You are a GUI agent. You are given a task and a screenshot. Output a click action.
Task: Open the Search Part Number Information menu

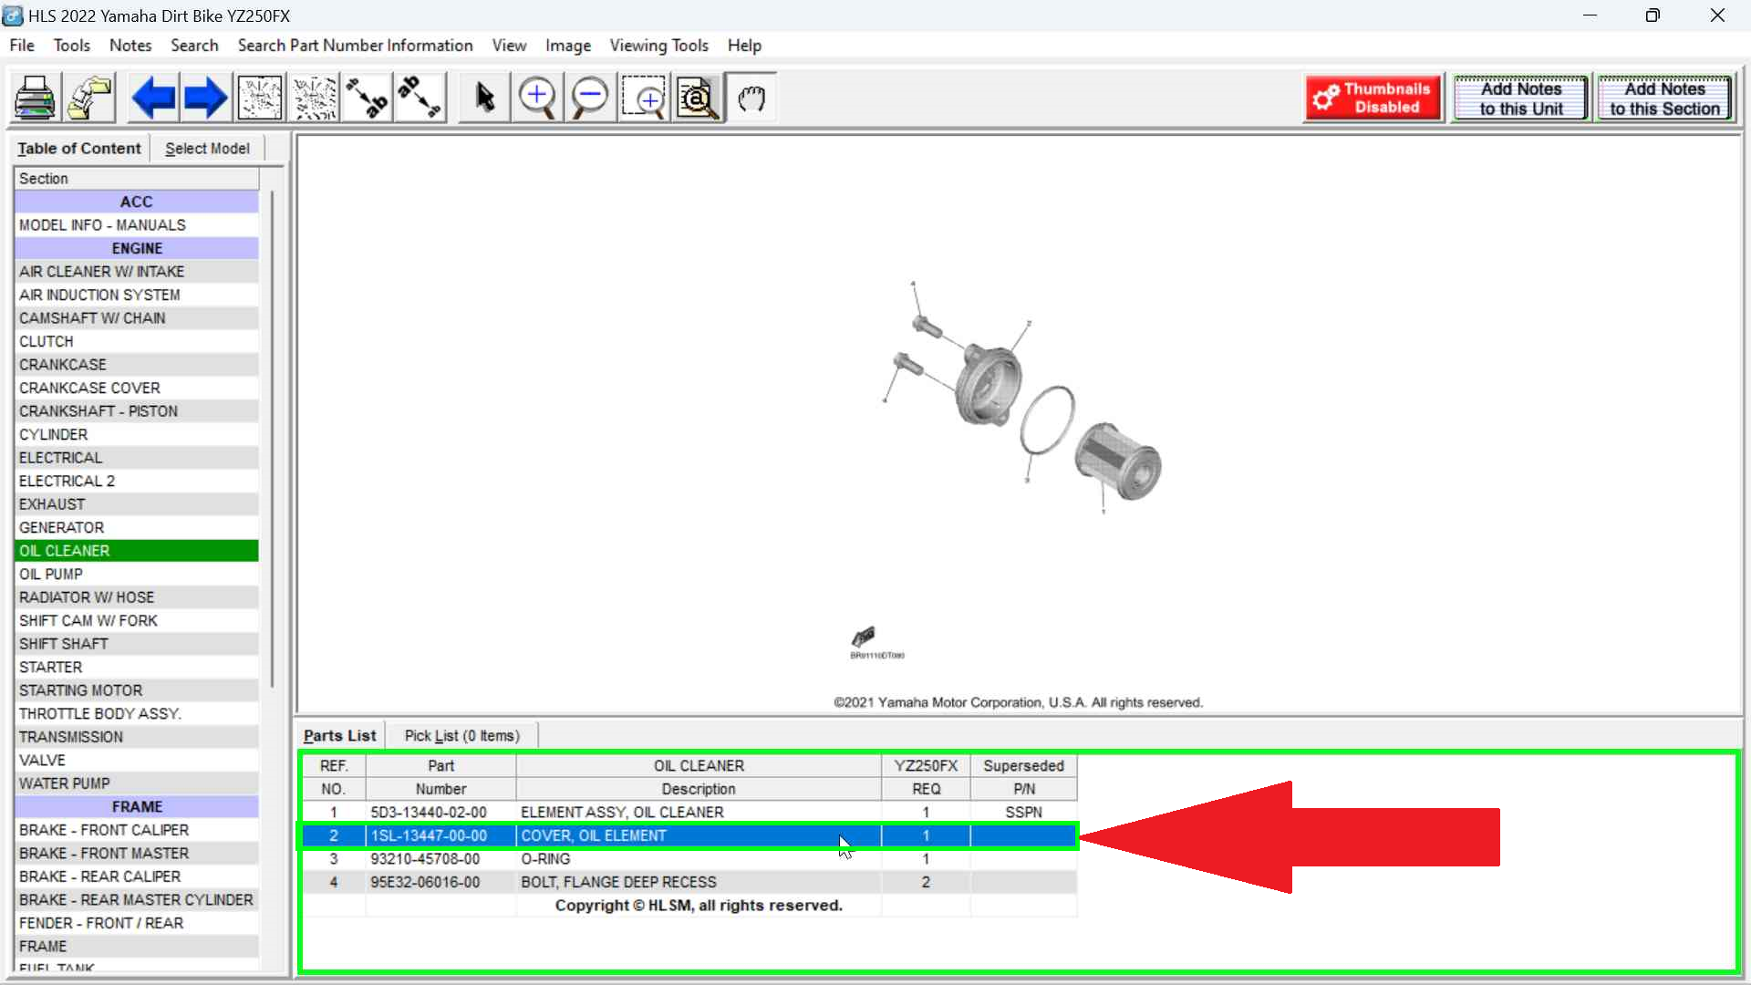click(x=355, y=46)
